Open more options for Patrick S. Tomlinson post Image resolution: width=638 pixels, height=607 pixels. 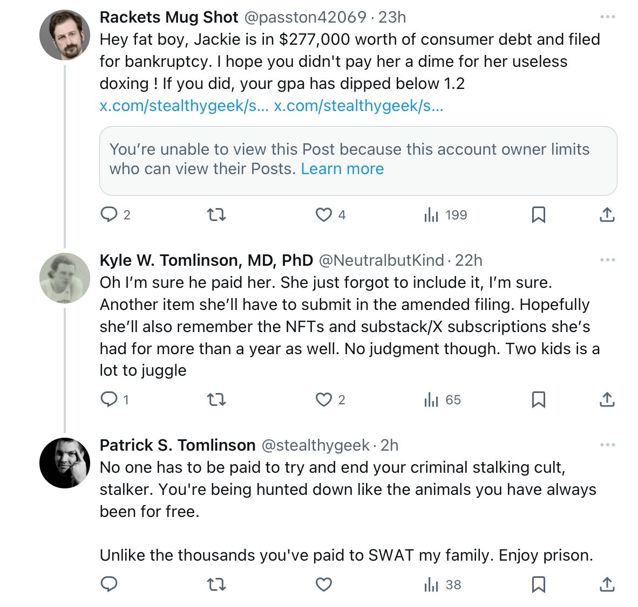(x=607, y=445)
